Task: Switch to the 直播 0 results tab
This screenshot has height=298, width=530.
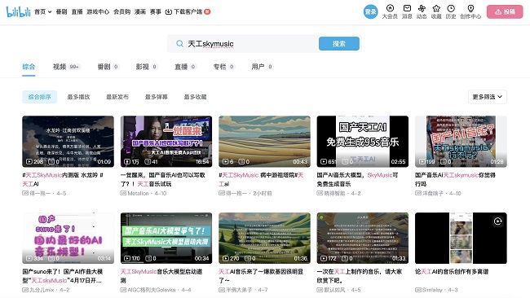Action: coord(185,67)
